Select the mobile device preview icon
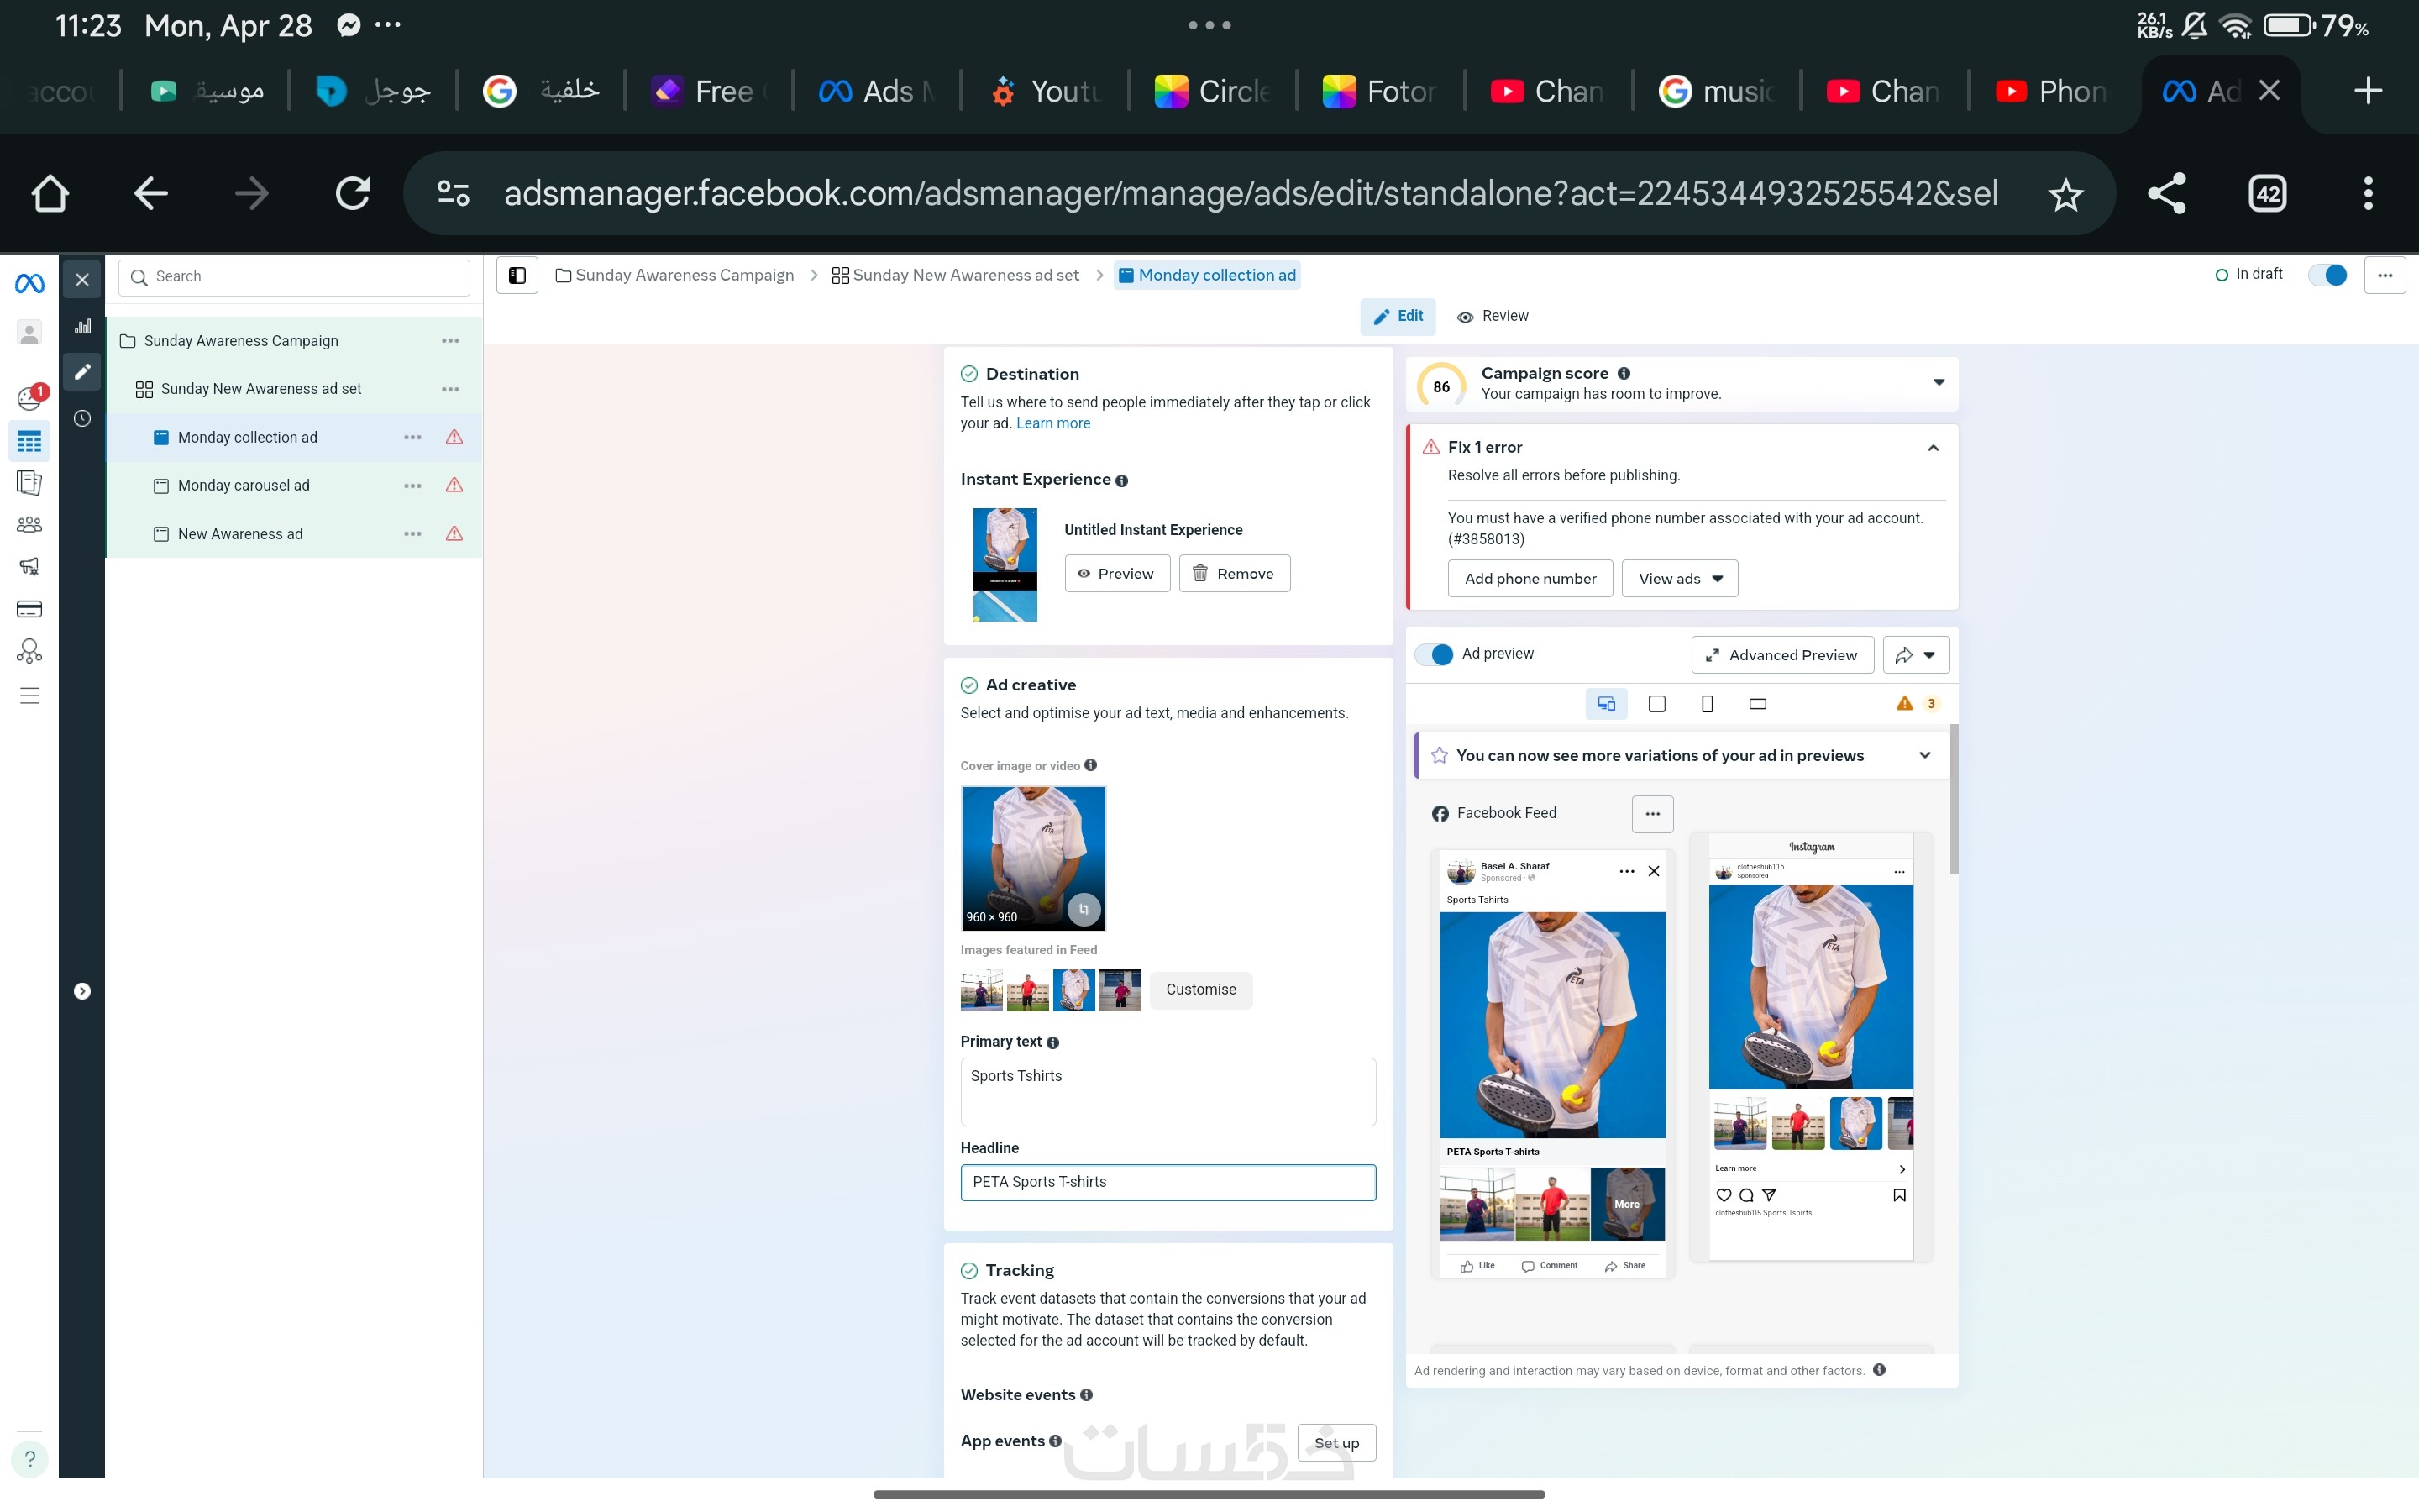 [x=1706, y=704]
